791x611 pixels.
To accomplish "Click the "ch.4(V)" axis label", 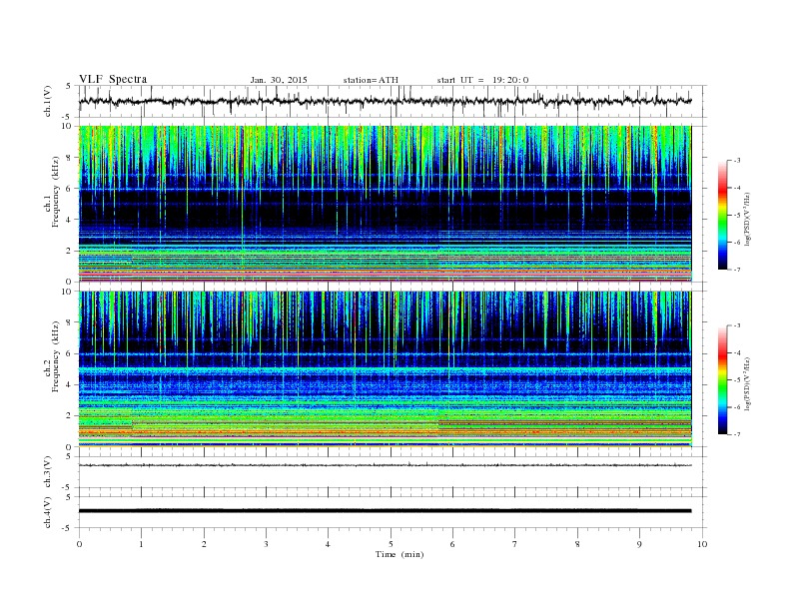I will tap(48, 512).
